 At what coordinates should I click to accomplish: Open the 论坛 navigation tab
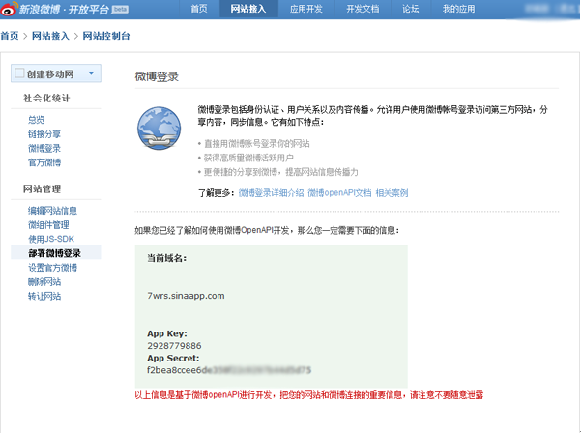coord(411,9)
